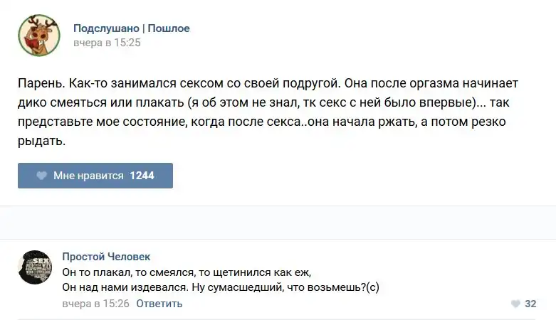Viewport: 556px width, 320px height.
Task: Click second comment line Он над нами издевался
Action: coord(219,287)
